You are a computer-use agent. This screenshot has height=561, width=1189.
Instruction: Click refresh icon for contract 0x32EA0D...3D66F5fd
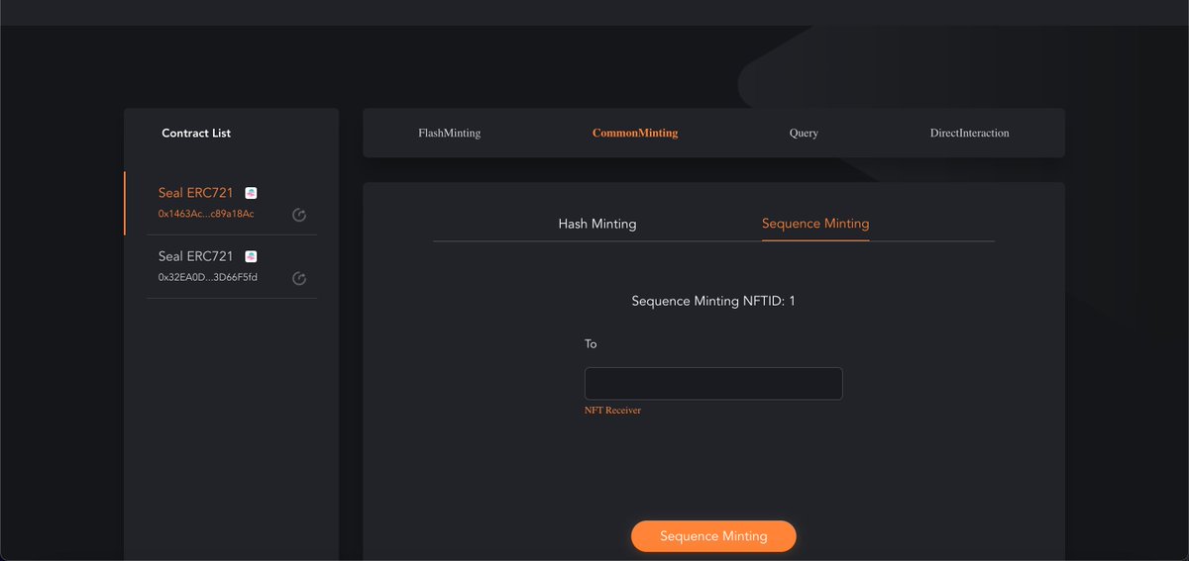(x=299, y=279)
